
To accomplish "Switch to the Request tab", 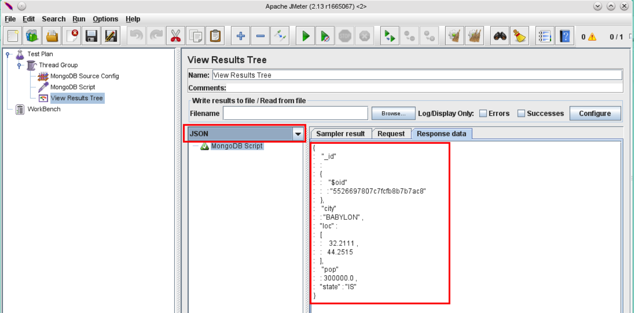I will tap(391, 134).
